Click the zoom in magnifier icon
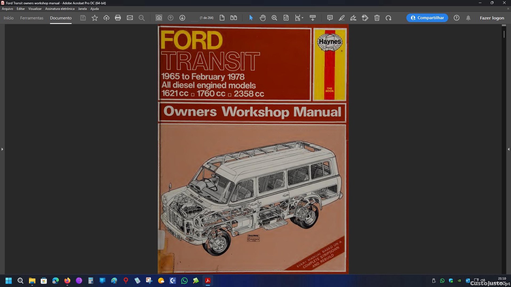511x287 pixels. tap(274, 18)
